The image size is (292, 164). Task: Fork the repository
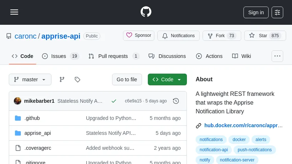point(222,36)
